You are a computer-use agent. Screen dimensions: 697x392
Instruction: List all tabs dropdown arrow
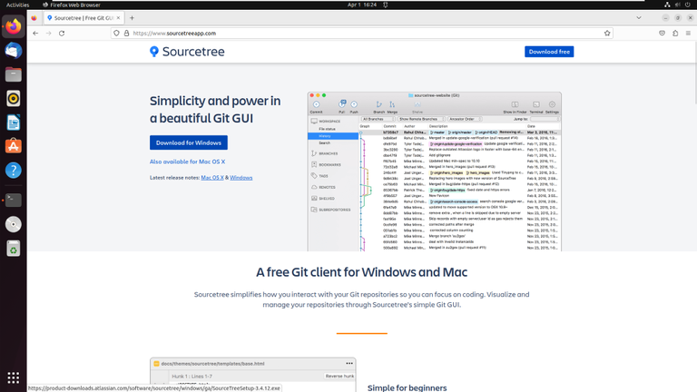click(639, 18)
